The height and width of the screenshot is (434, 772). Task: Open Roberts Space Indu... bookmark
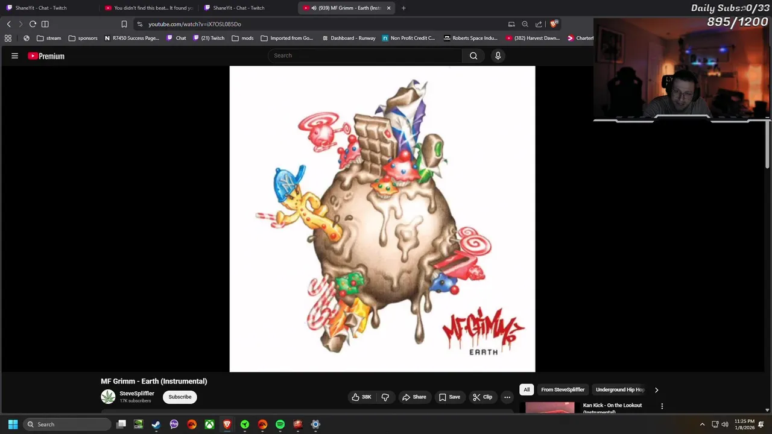click(470, 38)
